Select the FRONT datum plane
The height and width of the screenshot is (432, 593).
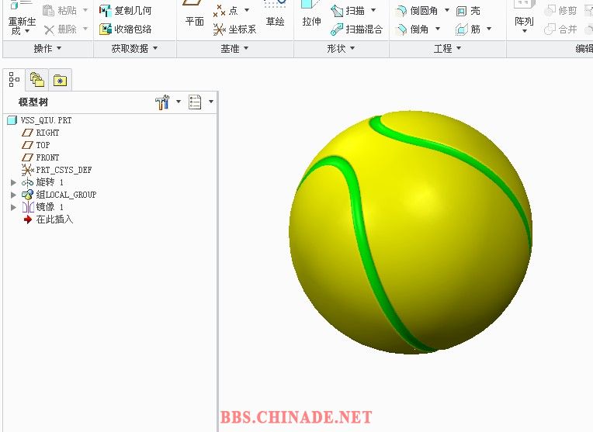click(41, 157)
